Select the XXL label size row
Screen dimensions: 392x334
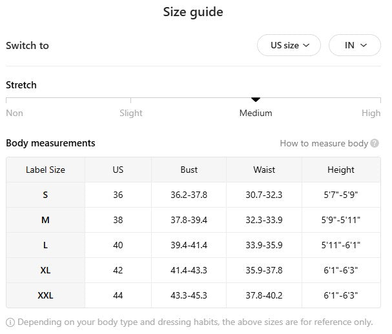click(x=45, y=295)
